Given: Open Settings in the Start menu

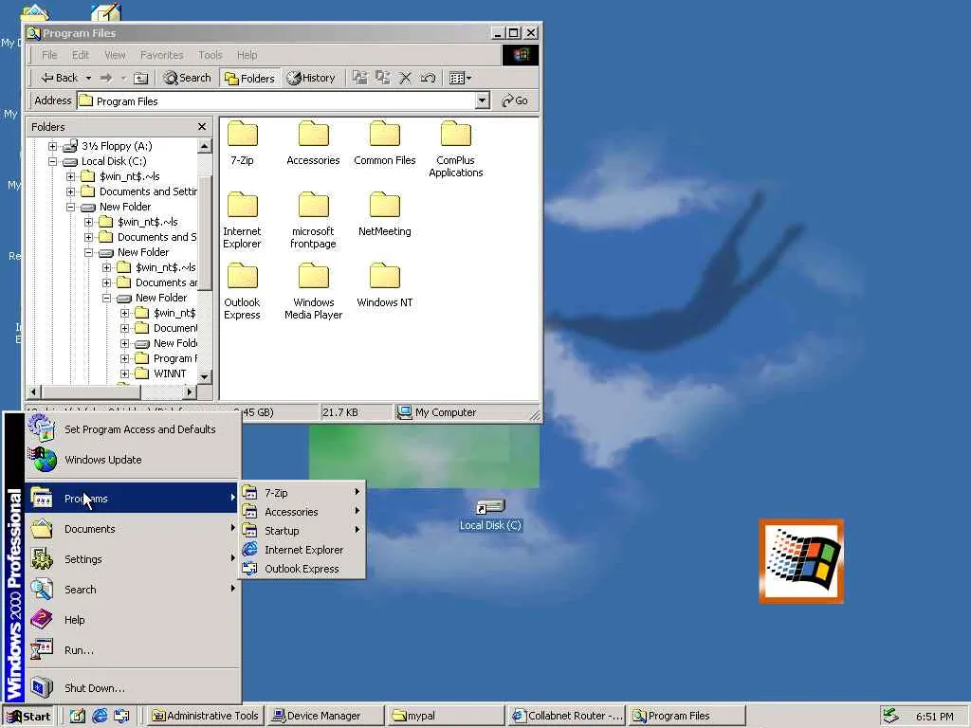Looking at the screenshot, I should click(x=133, y=559).
